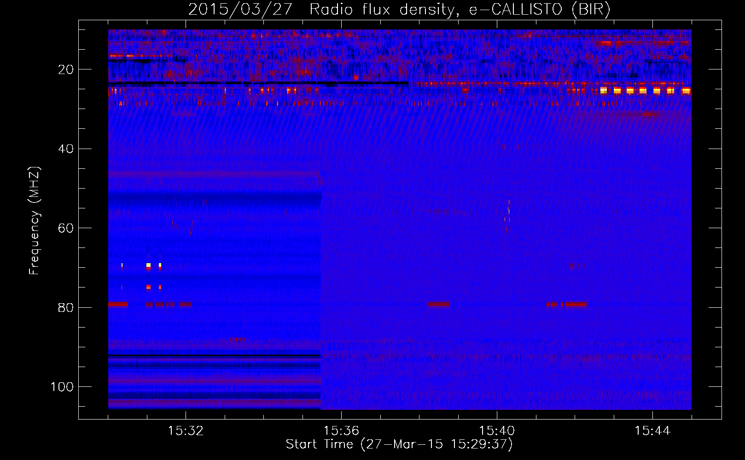Click the 'Start Time (27-Mar-15 15:29:37)' x-axis label
The image size is (745, 460).
point(399,444)
